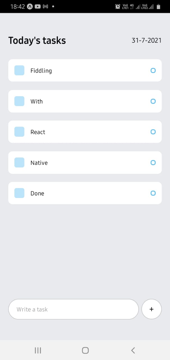
Task: Open the YouTube icon in the status bar
Action: point(37,6)
